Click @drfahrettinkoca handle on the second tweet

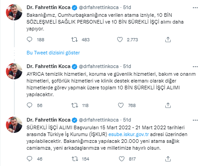coord(99,66)
